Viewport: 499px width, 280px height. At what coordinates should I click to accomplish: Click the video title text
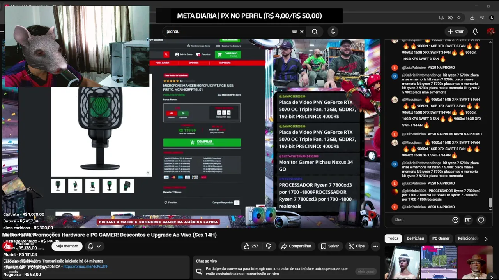coord(110,235)
